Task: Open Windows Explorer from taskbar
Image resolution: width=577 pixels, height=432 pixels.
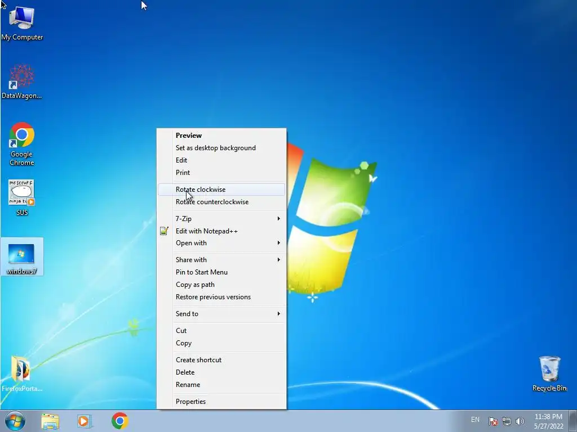Action: (x=50, y=421)
